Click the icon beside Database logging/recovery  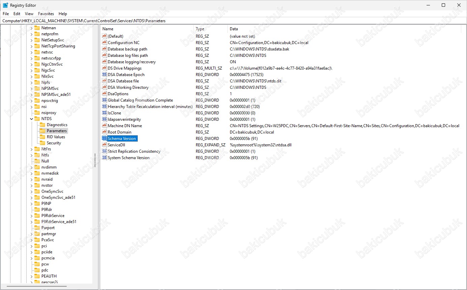[x=104, y=62]
